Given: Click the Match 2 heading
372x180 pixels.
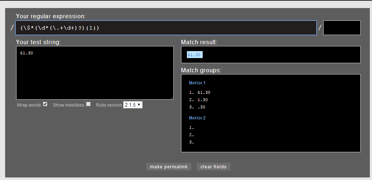Looking at the screenshot, I should pyautogui.click(x=197, y=118).
